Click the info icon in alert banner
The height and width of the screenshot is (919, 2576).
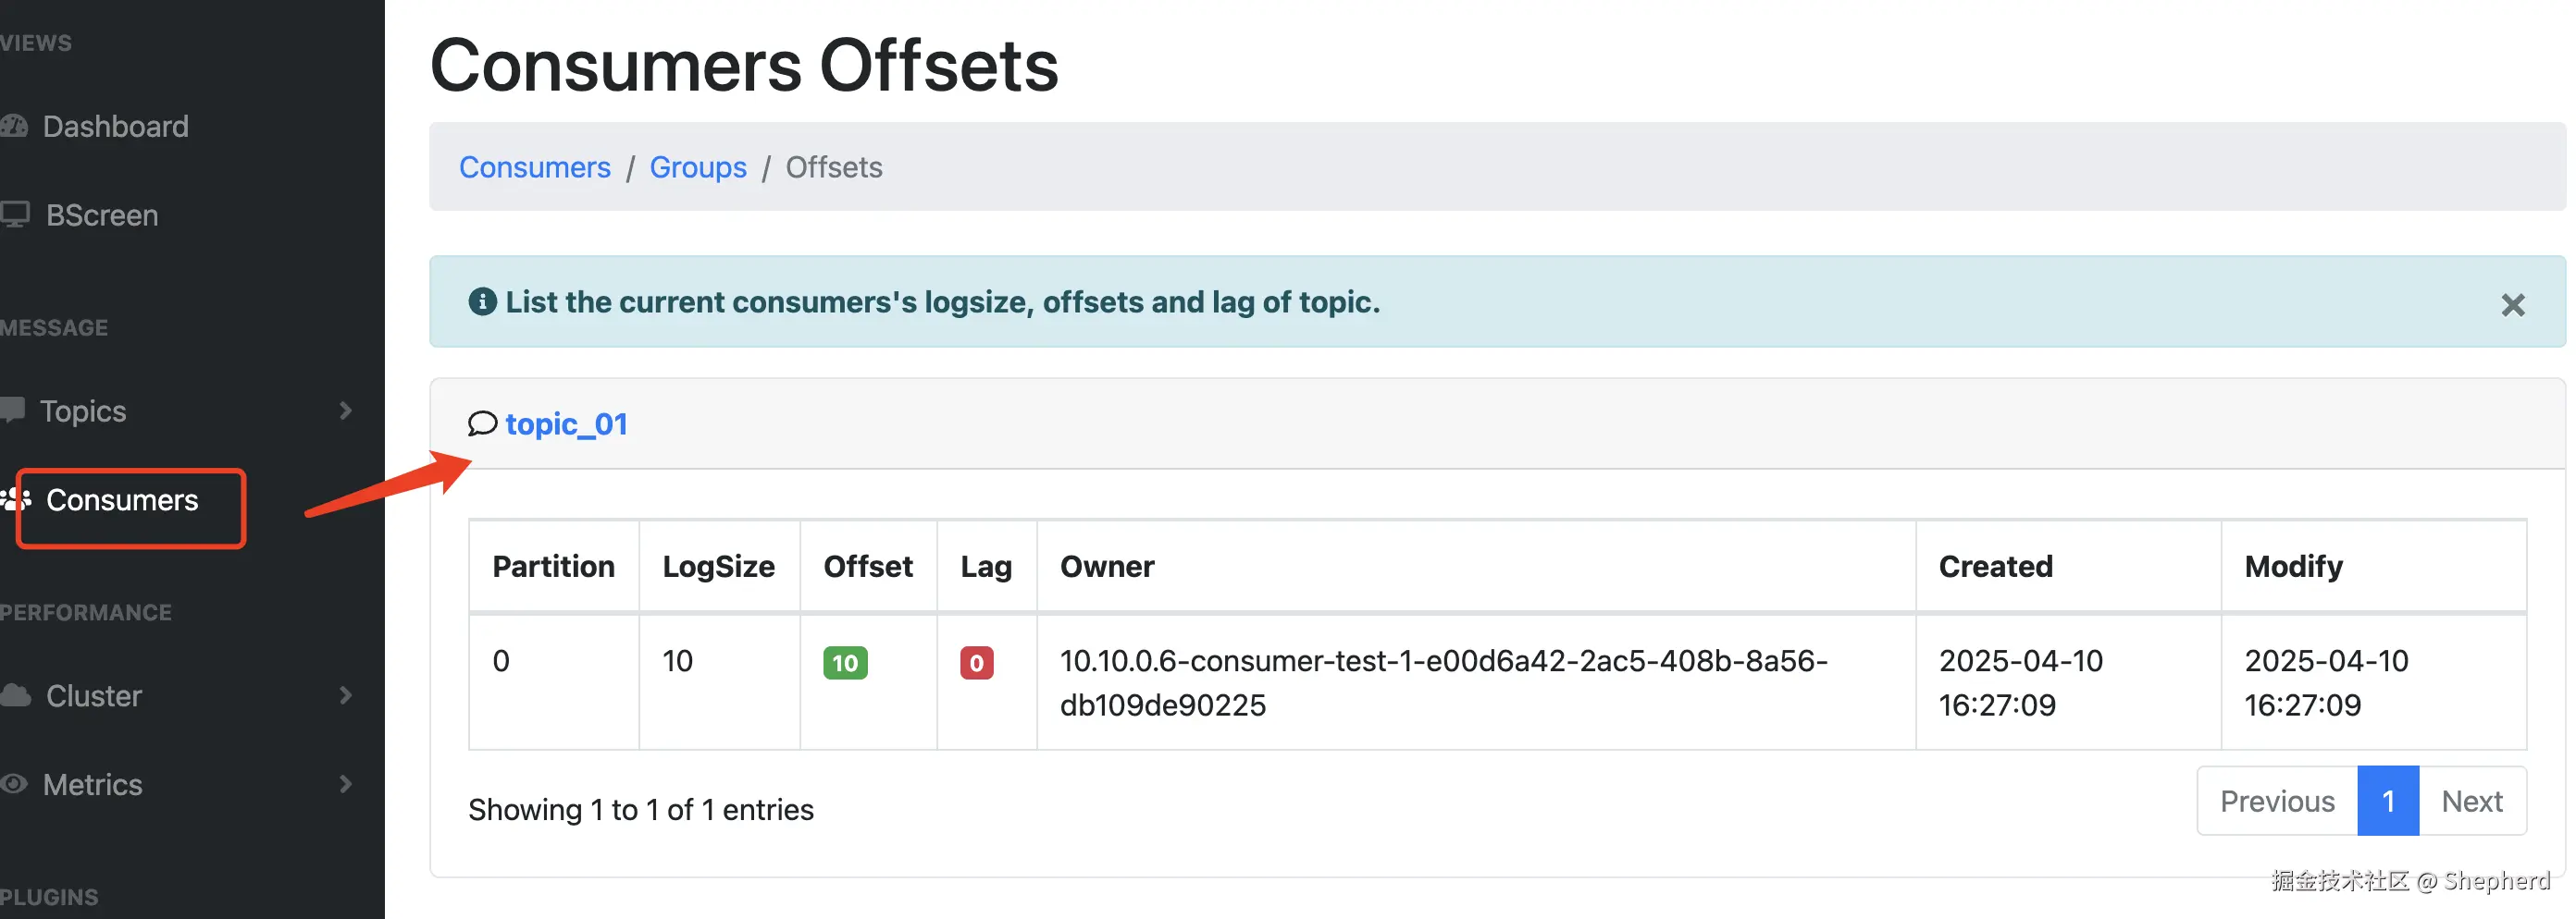click(482, 301)
